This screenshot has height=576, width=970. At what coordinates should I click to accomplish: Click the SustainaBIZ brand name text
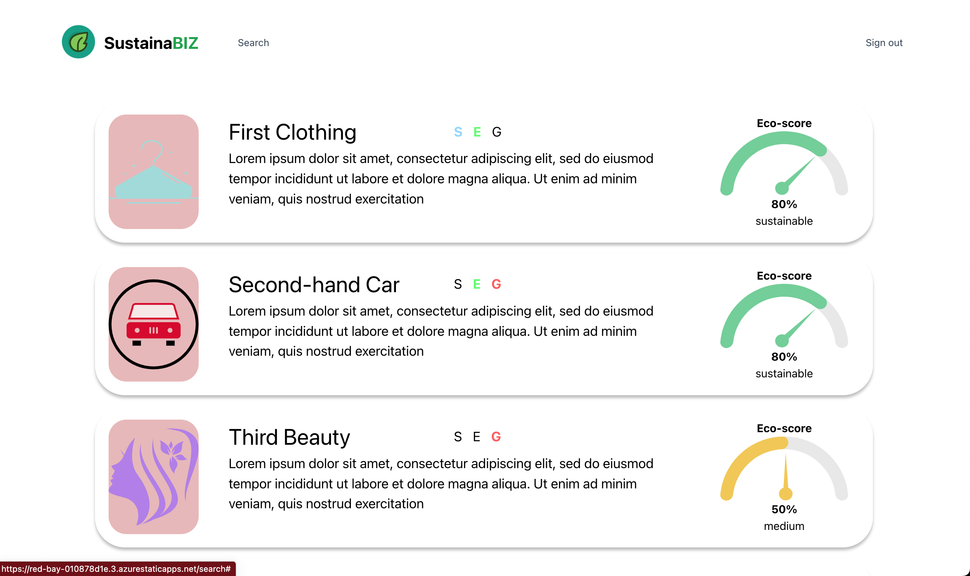coord(151,43)
